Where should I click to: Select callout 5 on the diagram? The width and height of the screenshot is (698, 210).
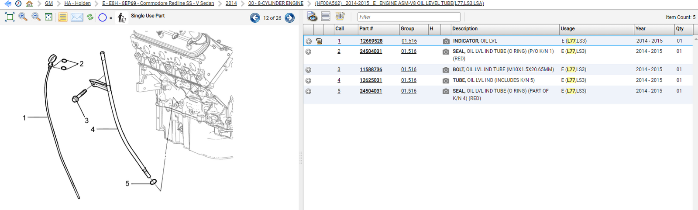127,184
